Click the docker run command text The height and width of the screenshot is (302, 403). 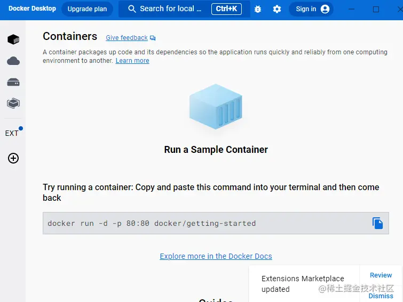[152, 223]
